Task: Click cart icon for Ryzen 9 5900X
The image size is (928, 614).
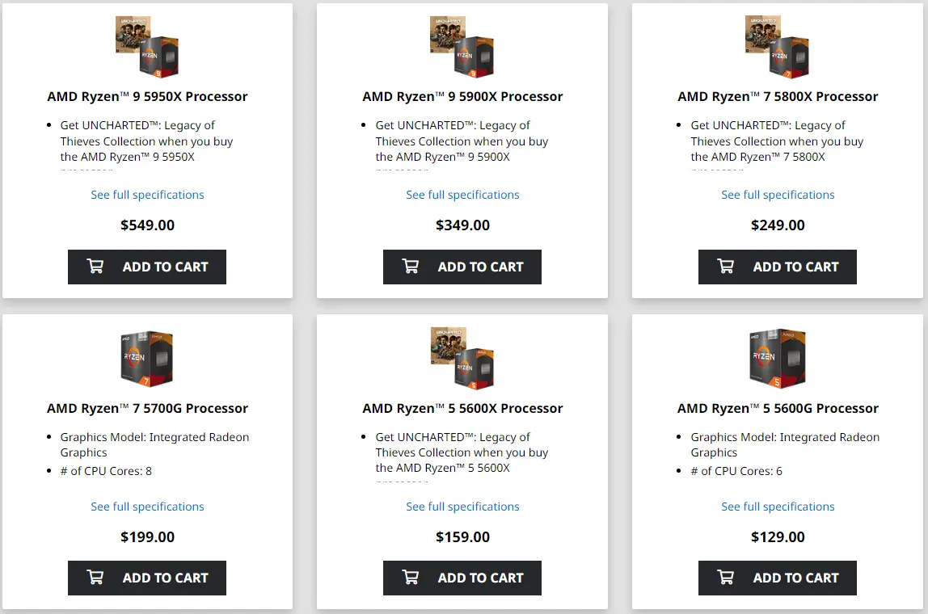Action: tap(411, 267)
